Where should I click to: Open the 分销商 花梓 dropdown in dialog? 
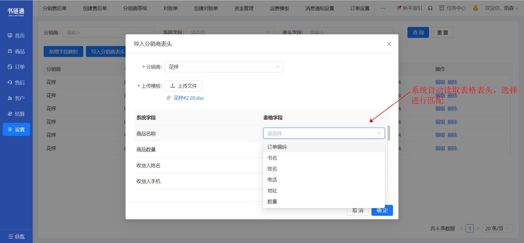click(224, 67)
